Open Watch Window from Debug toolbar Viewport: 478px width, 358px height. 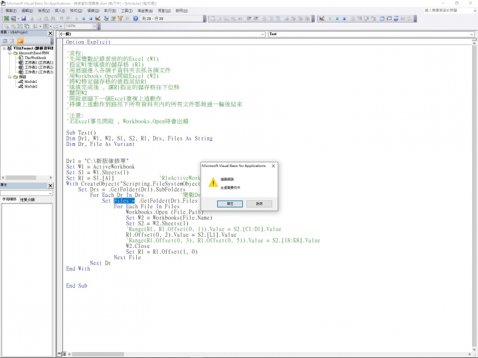click(x=396, y=19)
